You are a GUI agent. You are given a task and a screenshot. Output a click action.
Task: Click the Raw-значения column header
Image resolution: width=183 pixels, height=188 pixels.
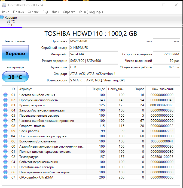point(160,89)
